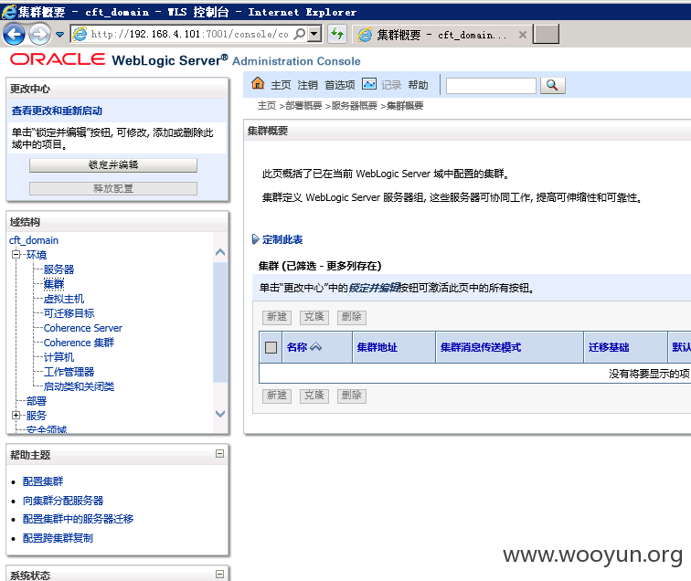The image size is (691, 581).
Task: Click lower 克隆 button below table
Action: click(x=314, y=396)
